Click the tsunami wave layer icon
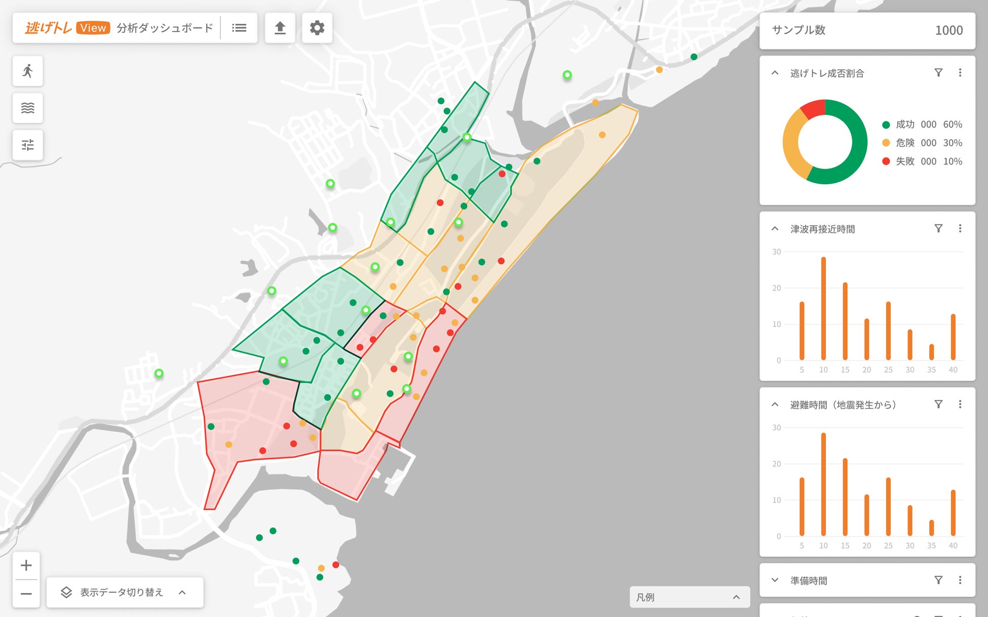The width and height of the screenshot is (988, 617). (x=28, y=108)
